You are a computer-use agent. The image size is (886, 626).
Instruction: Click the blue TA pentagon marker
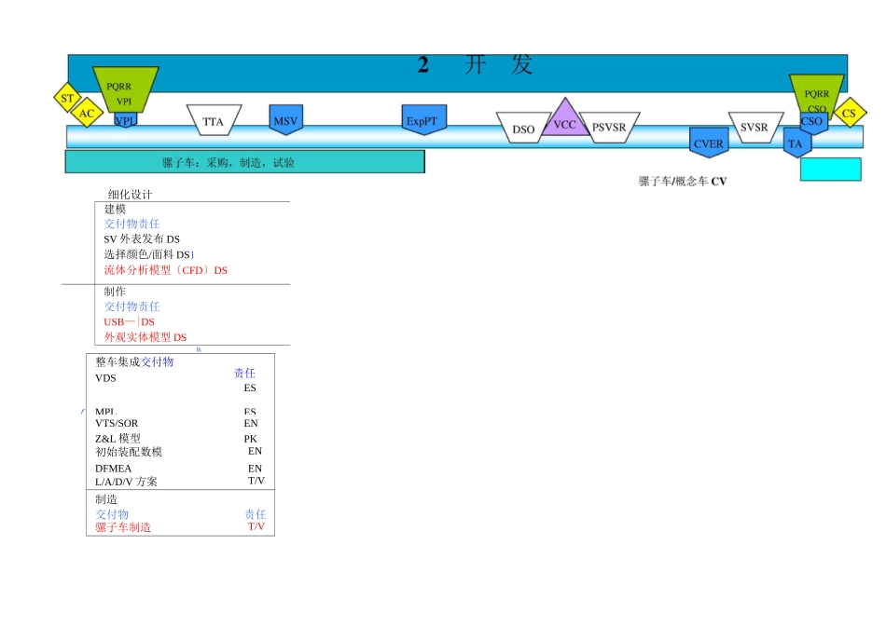coord(796,143)
